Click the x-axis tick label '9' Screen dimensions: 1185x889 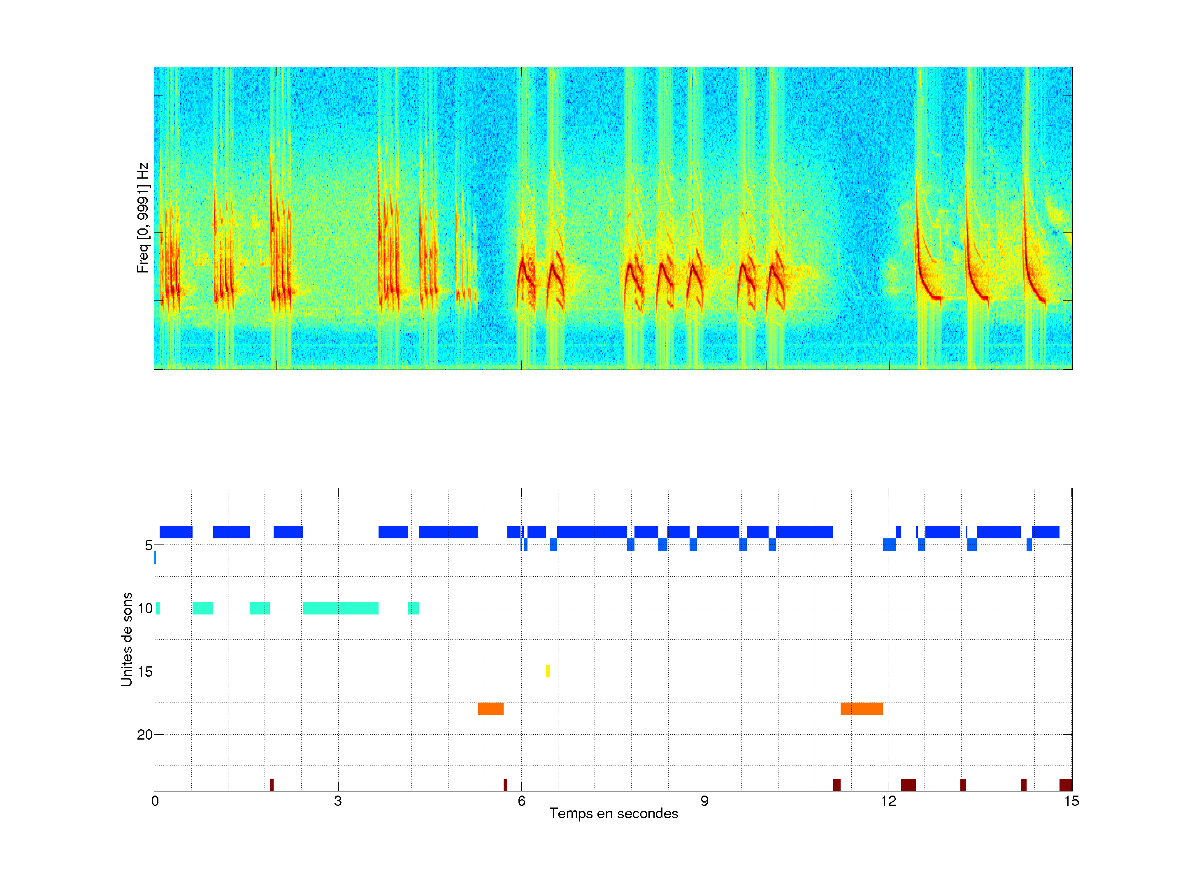coord(704,801)
